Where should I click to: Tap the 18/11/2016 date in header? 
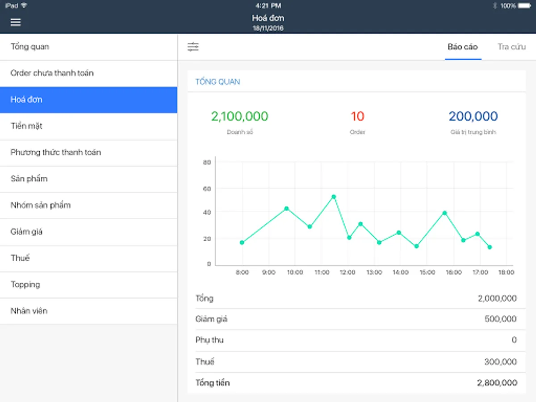[x=268, y=28]
